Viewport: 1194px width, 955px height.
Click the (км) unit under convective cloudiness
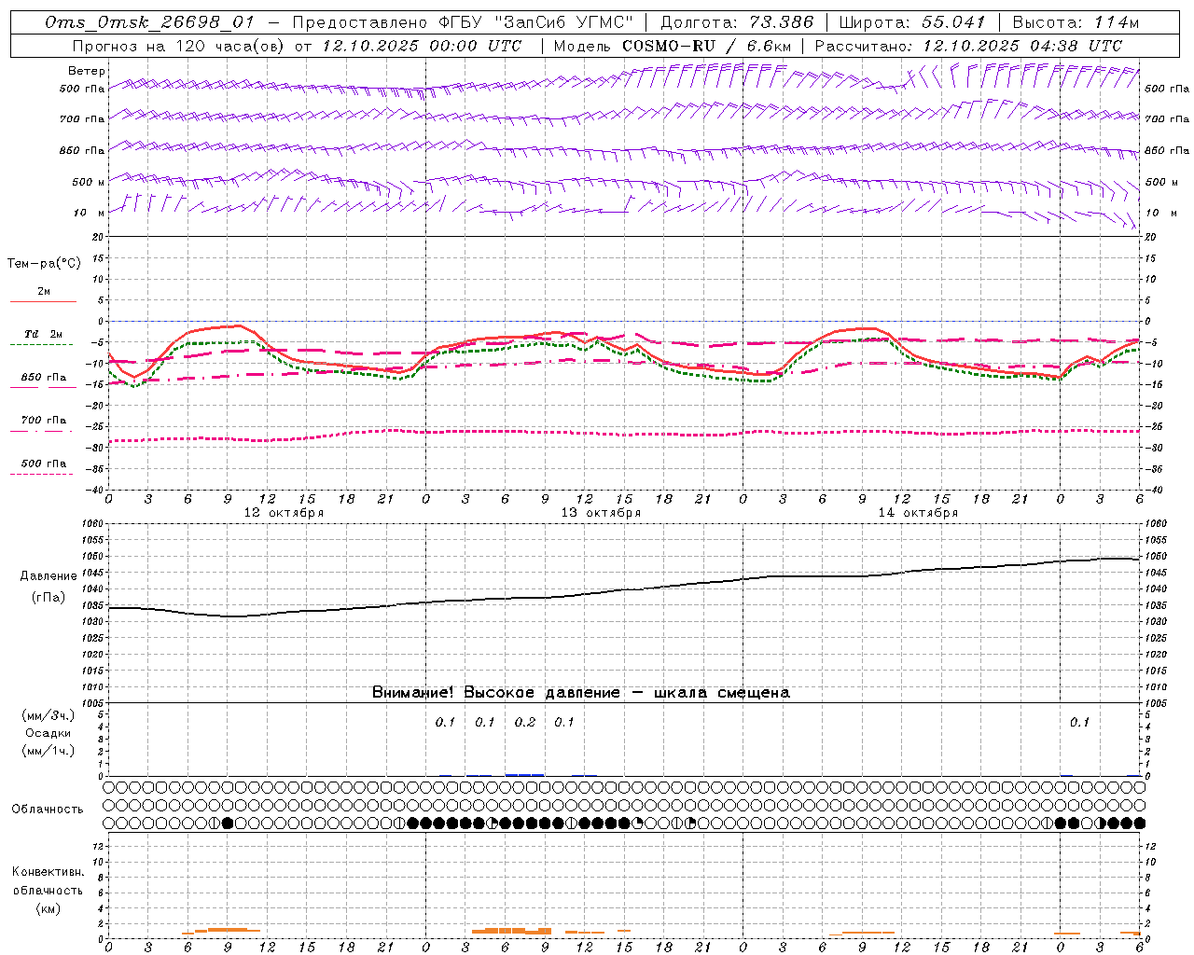(x=48, y=908)
